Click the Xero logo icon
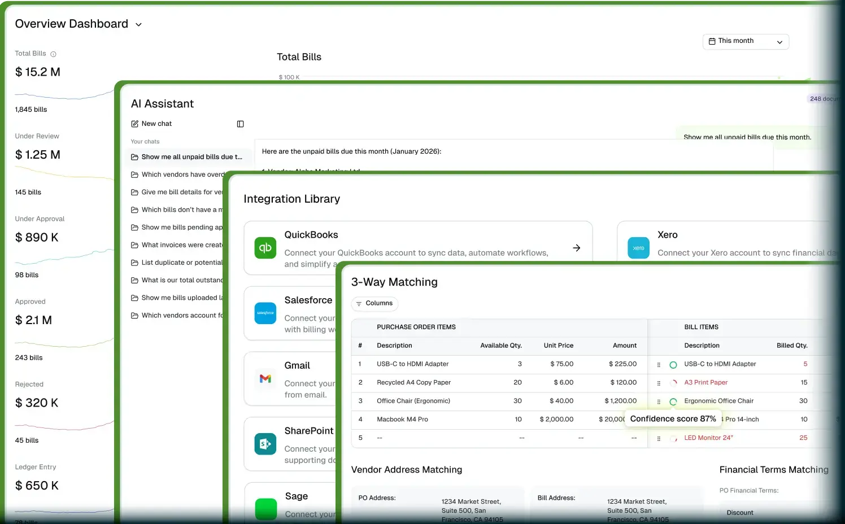The height and width of the screenshot is (524, 845). coord(638,248)
